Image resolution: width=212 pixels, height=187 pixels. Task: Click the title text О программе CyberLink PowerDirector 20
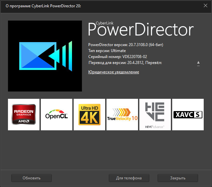pos(43,6)
